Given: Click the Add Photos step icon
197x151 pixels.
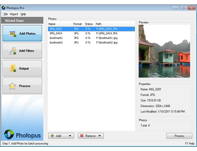Looking at the screenshot, I should (13, 34).
